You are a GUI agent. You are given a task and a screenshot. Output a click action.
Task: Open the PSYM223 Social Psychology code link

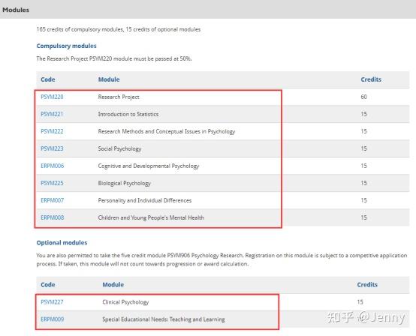click(52, 148)
